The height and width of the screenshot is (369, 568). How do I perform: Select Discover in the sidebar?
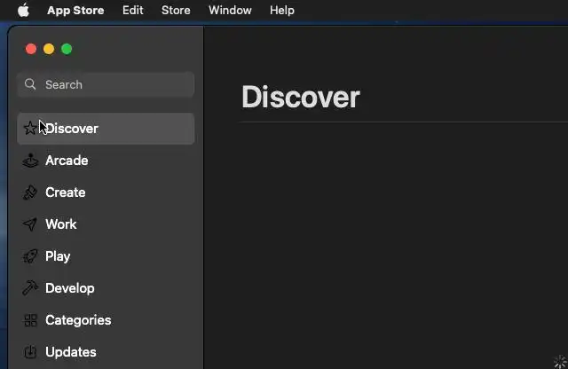(106, 129)
